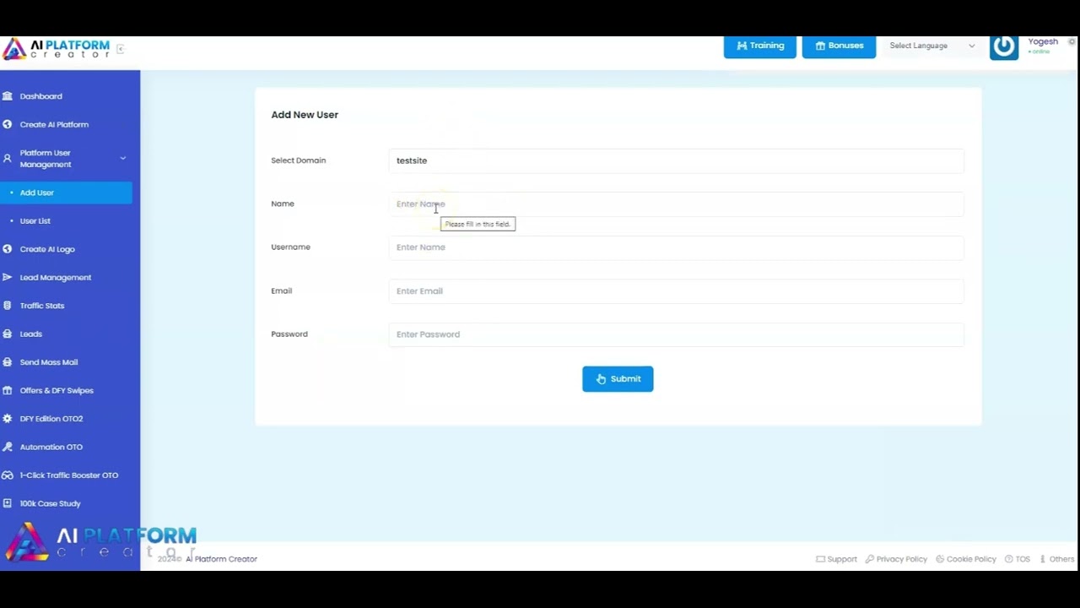
Task: Click the Lead Management icon
Action: 8,277
